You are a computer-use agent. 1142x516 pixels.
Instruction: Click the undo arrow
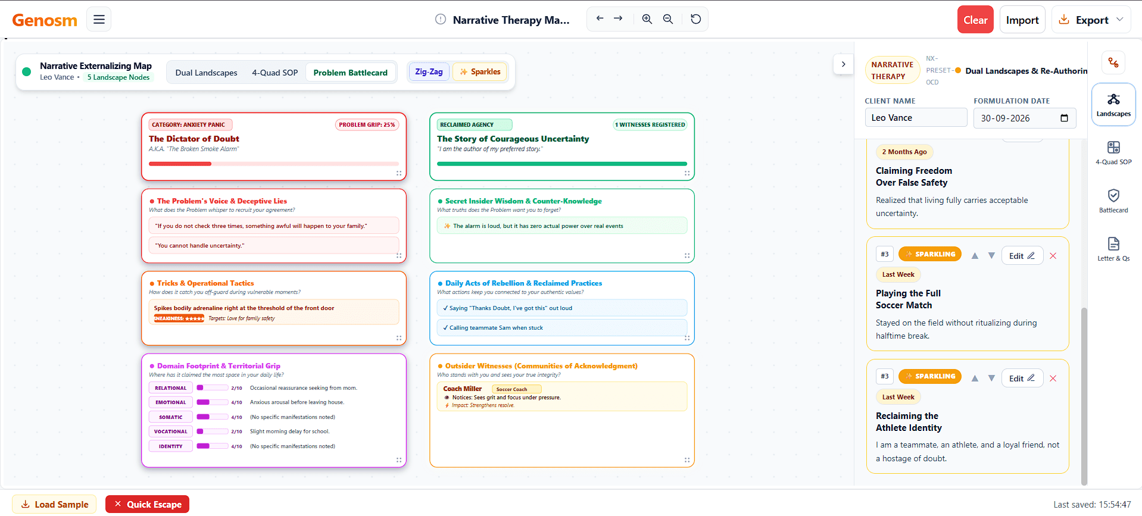coord(600,19)
